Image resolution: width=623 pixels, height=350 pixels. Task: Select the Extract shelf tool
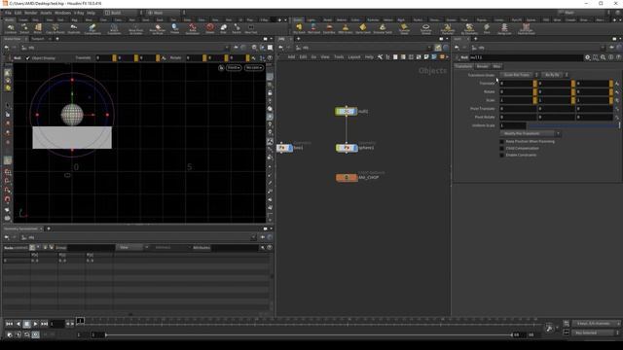pyautogui.click(x=24, y=28)
